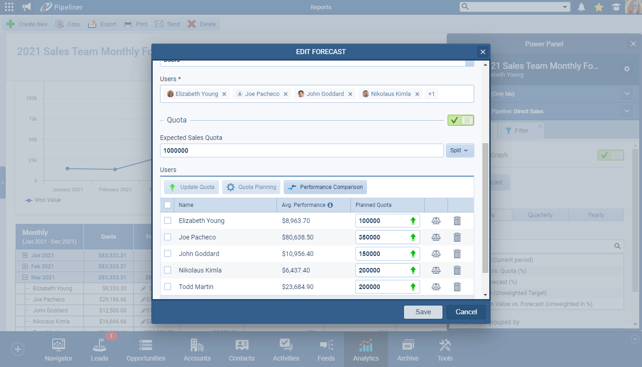
Task: Click trash icon for Todd Martin
Action: (457, 287)
